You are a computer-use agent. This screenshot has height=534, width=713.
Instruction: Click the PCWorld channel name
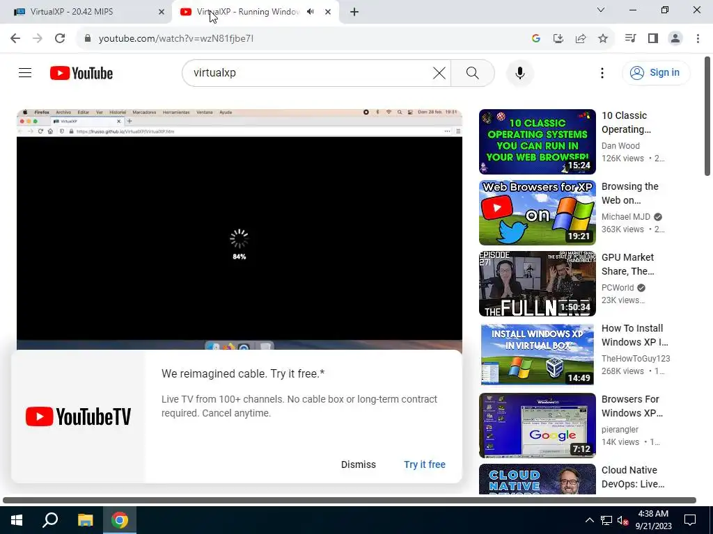coord(618,287)
